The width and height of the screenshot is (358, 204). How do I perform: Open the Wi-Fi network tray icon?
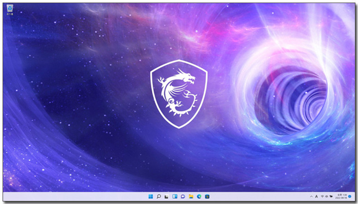[322, 196]
